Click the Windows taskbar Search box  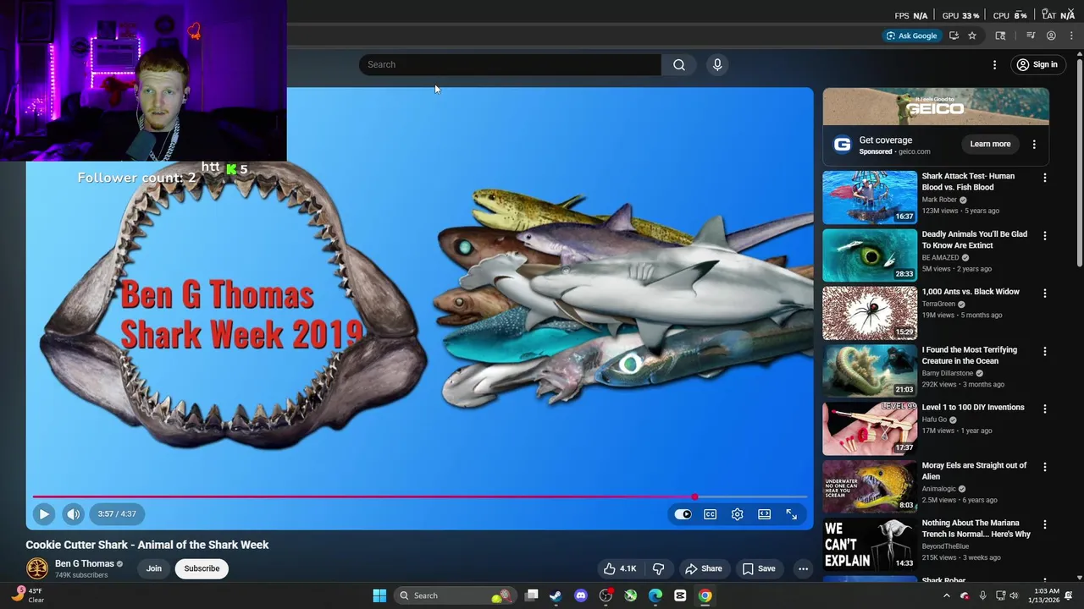pyautogui.click(x=456, y=595)
